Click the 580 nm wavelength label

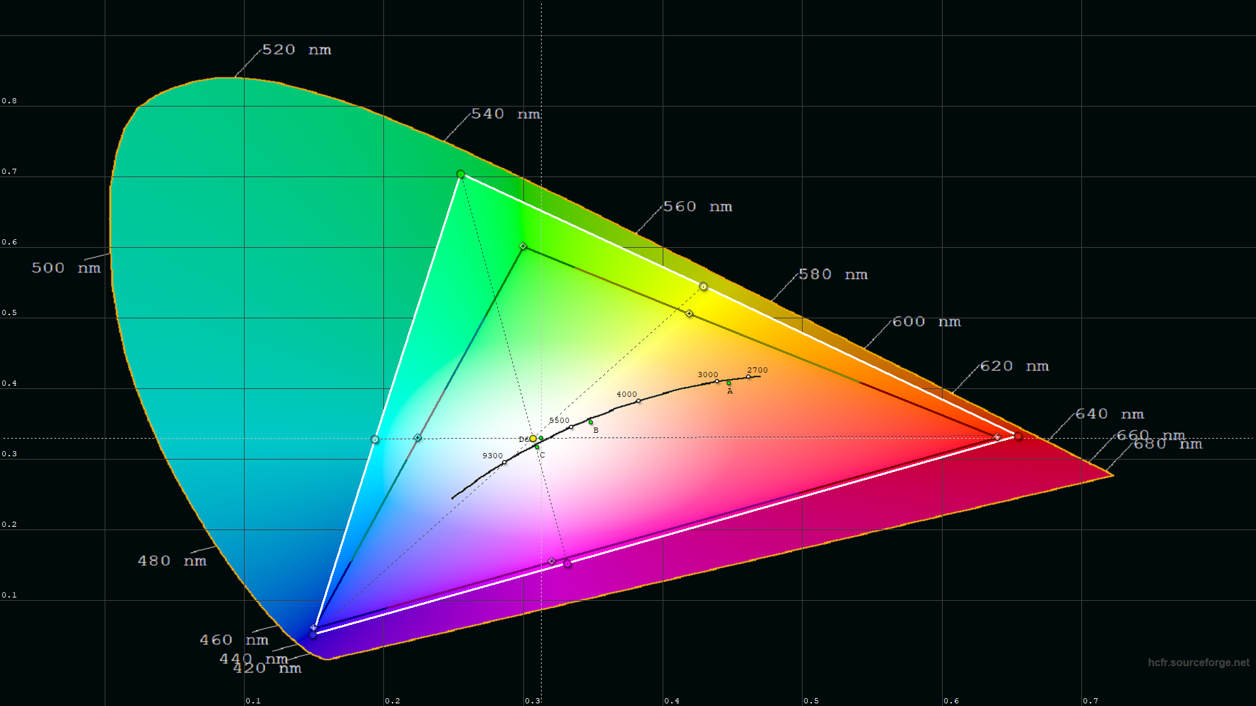pyautogui.click(x=832, y=275)
